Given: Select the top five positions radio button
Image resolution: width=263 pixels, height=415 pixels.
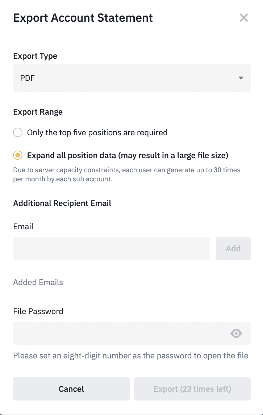Looking at the screenshot, I should [x=18, y=132].
